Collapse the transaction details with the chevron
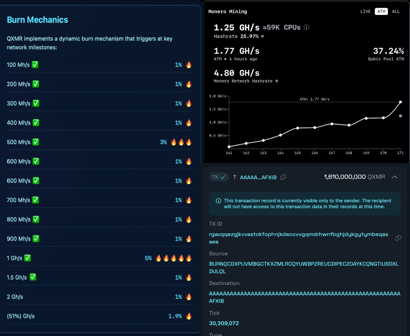410x336 pixels. click(x=394, y=177)
